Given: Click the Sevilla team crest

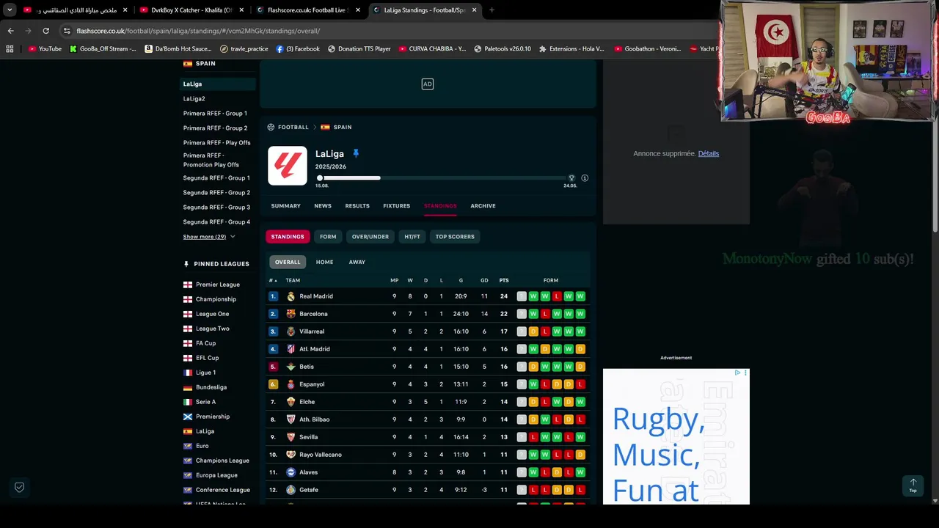Looking at the screenshot, I should [x=291, y=437].
